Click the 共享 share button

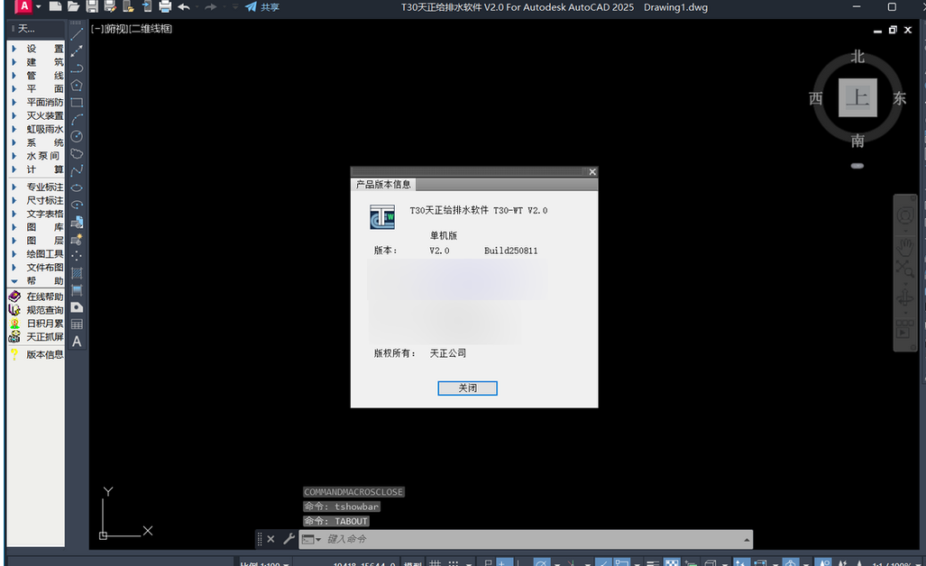pos(262,7)
